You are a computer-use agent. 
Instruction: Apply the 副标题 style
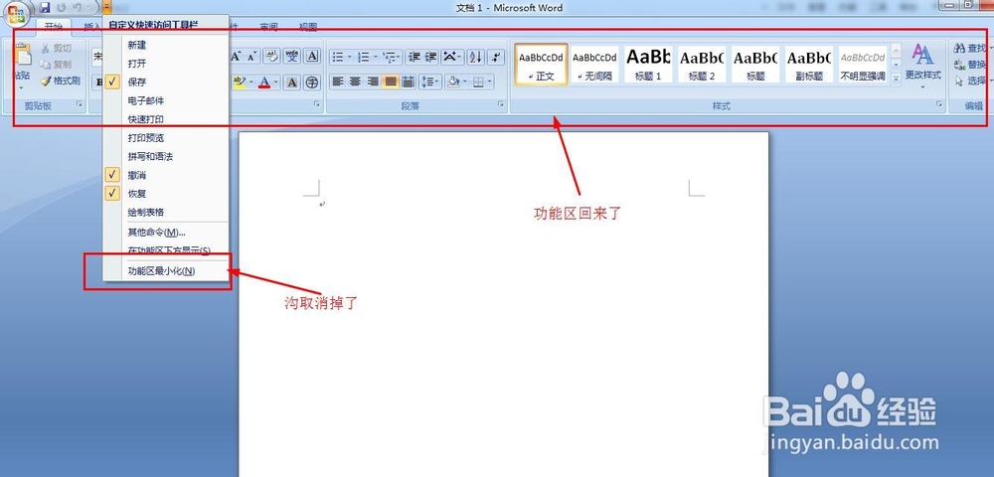(809, 64)
